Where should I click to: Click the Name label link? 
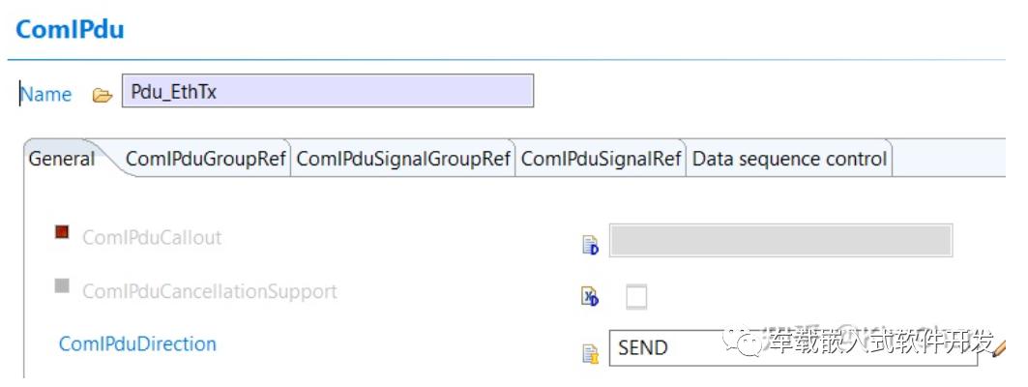coord(45,95)
